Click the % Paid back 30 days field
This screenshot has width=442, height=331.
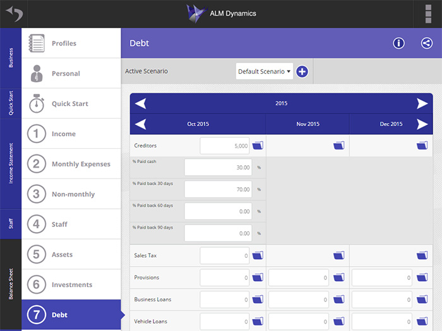[218, 189]
